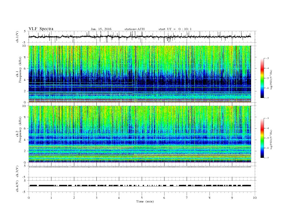The width and height of the screenshot is (287, 222).
Task: Click the ch.2 log(PSD) colorbar label
Action: (271, 139)
